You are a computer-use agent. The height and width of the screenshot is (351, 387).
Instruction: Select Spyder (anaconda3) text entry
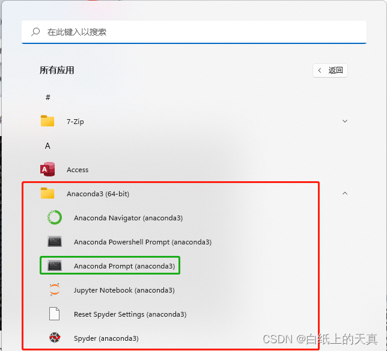pos(106,338)
